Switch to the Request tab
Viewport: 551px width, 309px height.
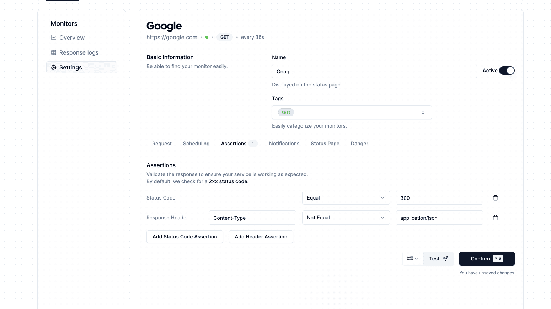[162, 144]
